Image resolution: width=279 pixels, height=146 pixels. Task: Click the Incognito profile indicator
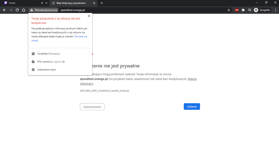[262, 10]
